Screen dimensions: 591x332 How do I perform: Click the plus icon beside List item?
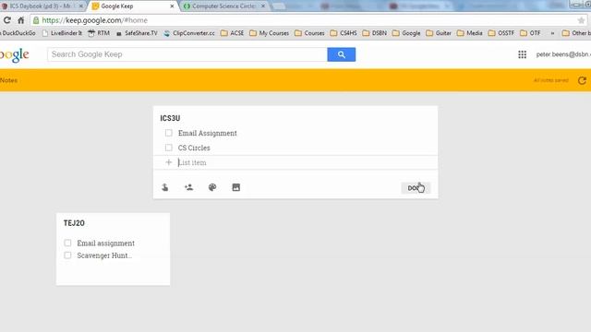pyautogui.click(x=168, y=162)
